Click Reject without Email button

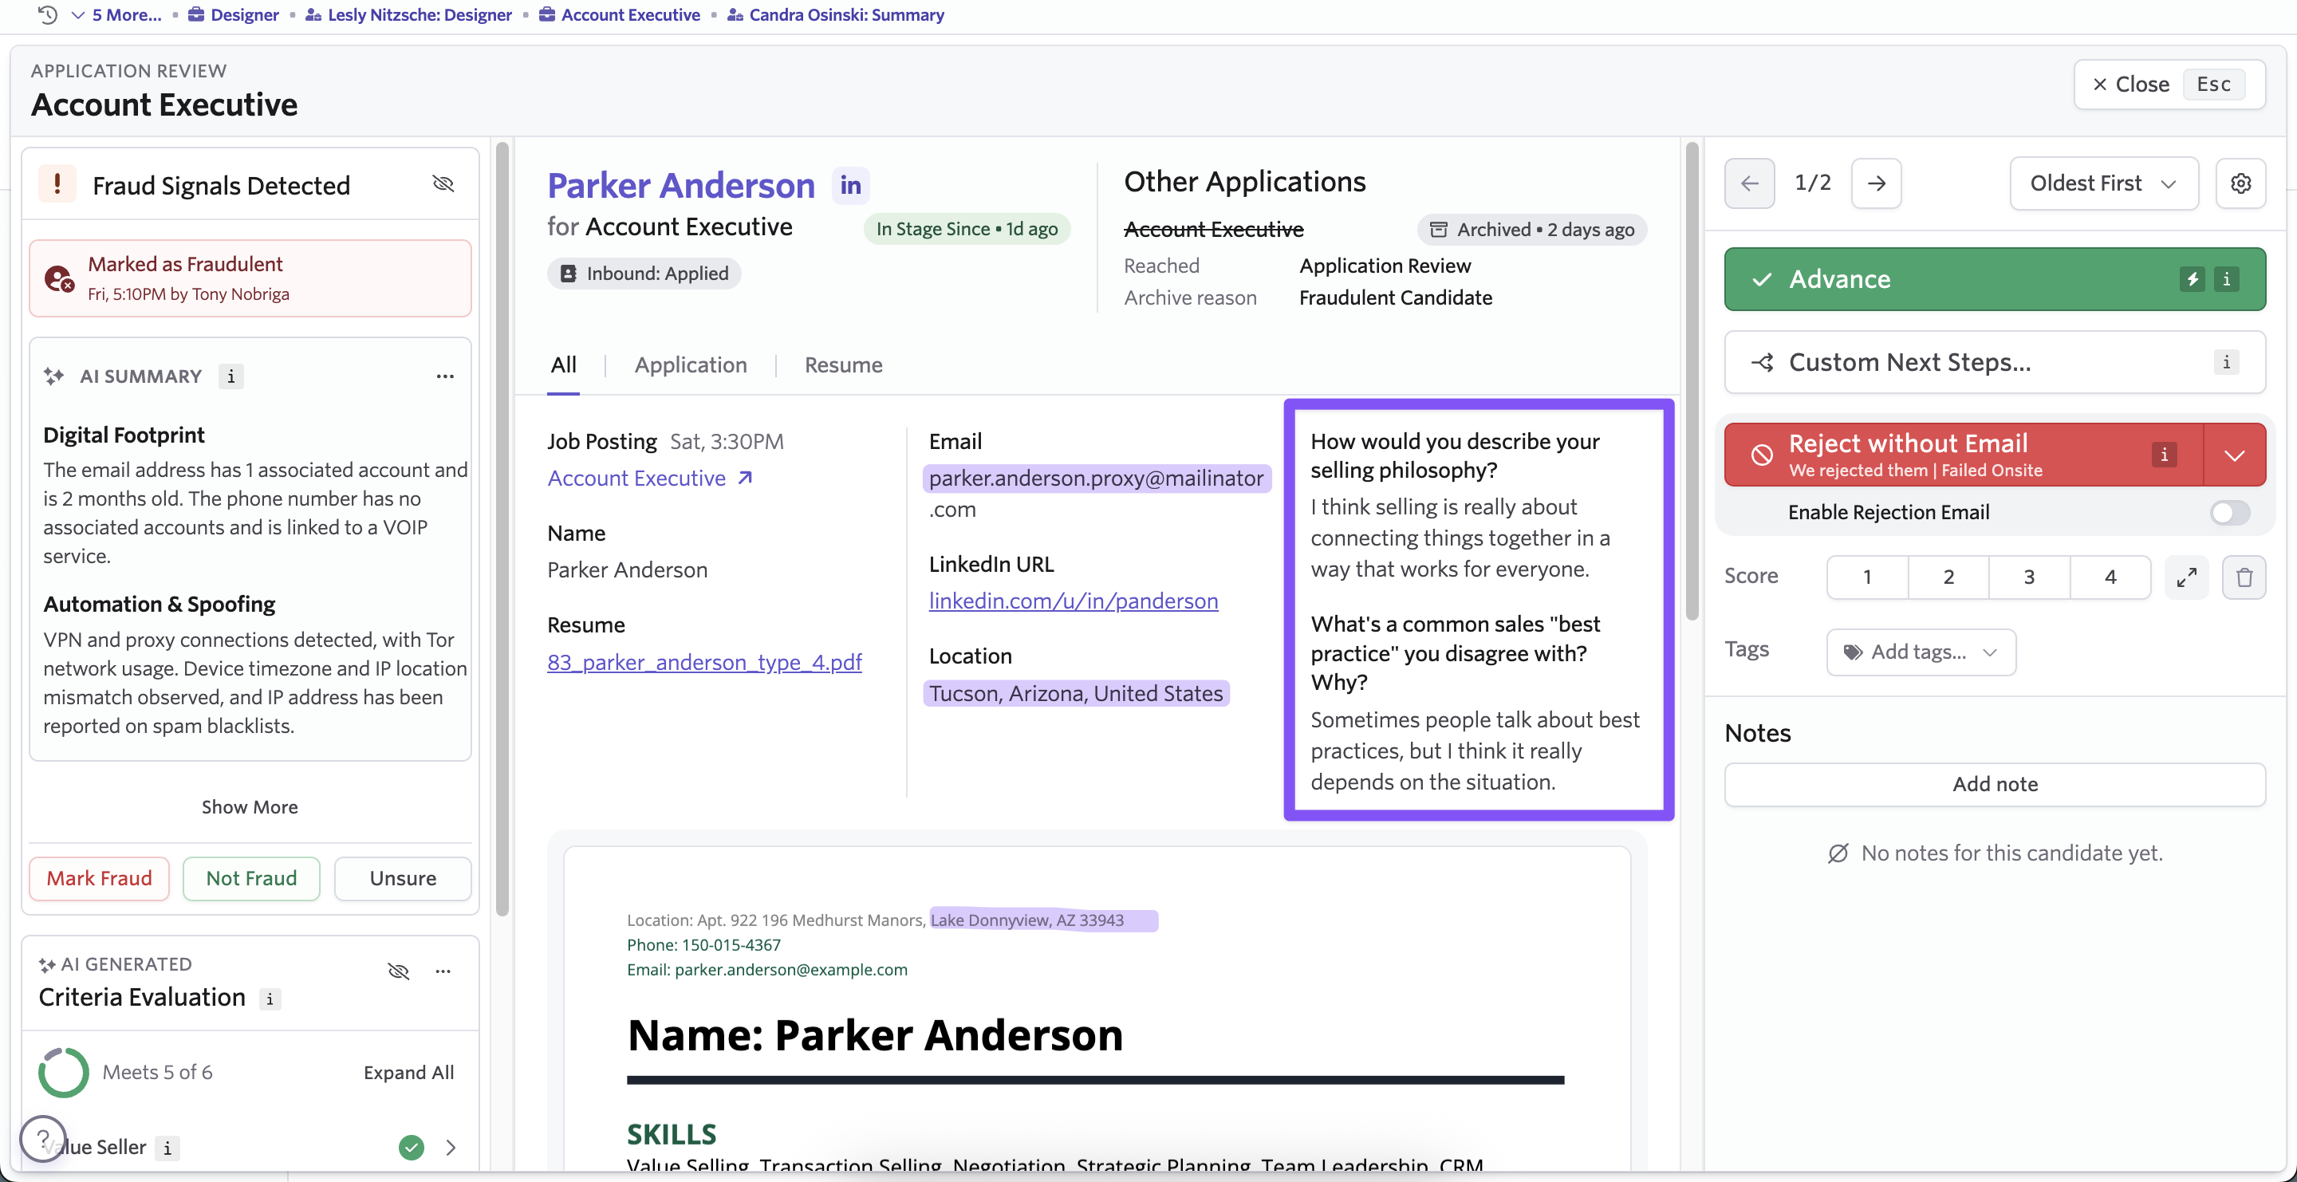tap(1963, 455)
